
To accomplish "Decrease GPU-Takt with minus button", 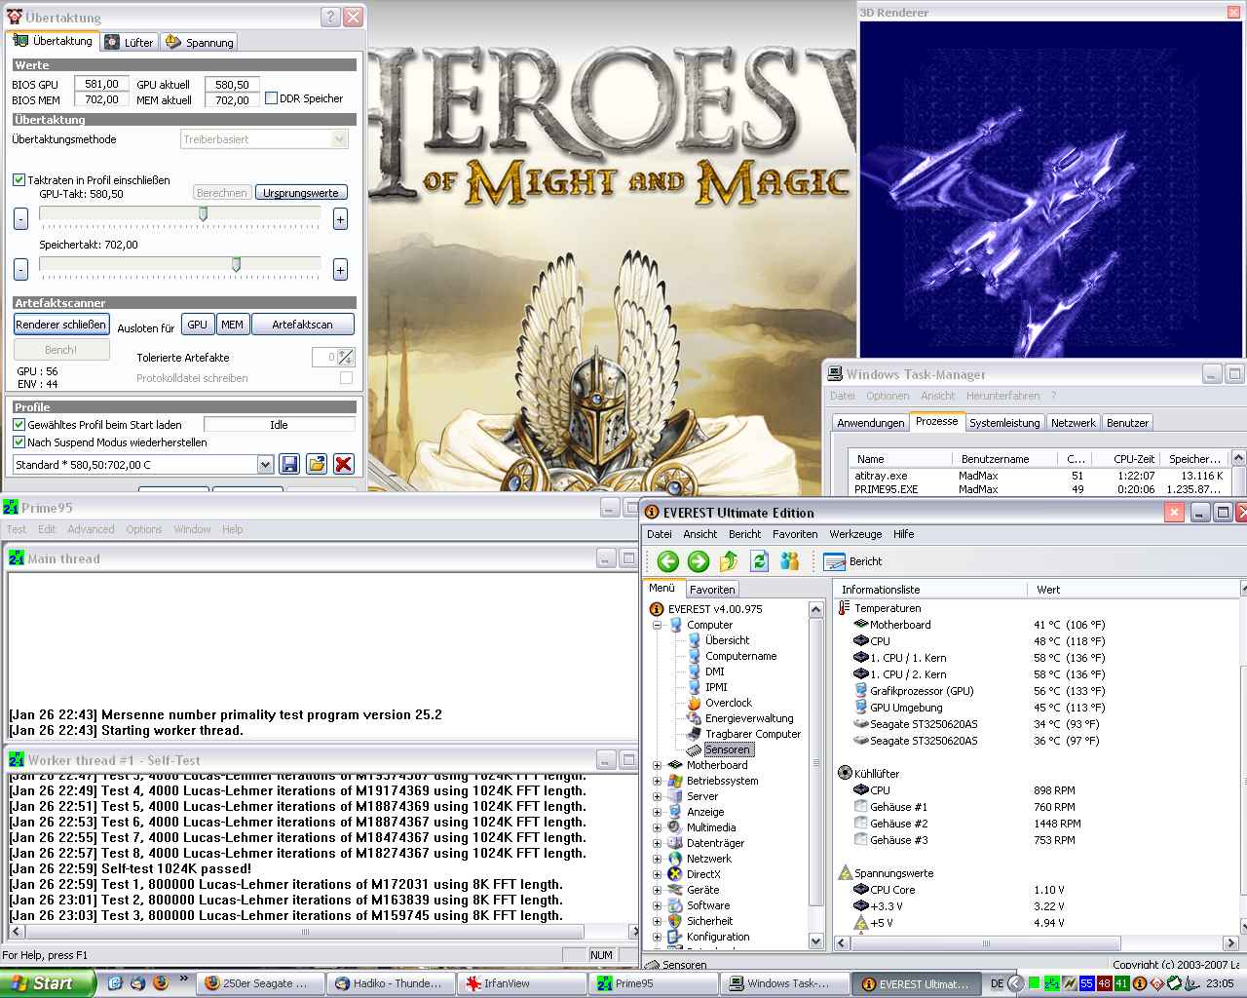I will [20, 219].
